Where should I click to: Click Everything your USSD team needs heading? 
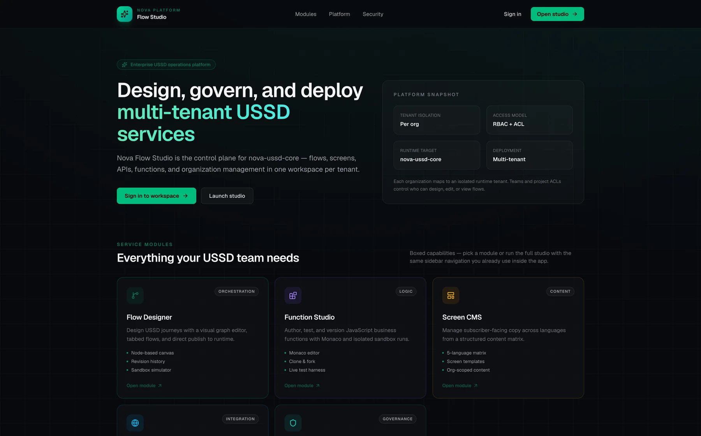(x=208, y=258)
